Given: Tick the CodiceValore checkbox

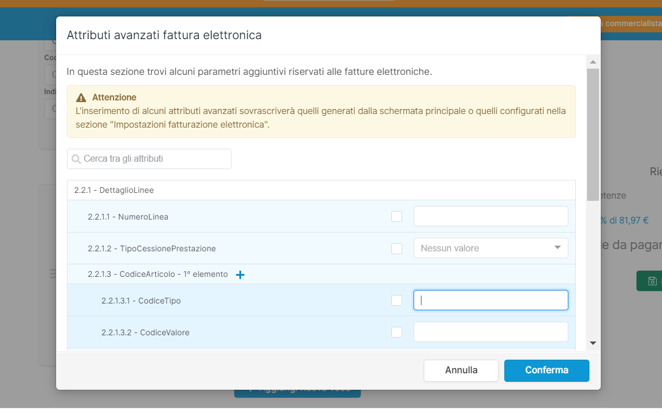Looking at the screenshot, I should [397, 332].
